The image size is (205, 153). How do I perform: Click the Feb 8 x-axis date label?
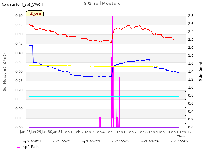pos(143,132)
